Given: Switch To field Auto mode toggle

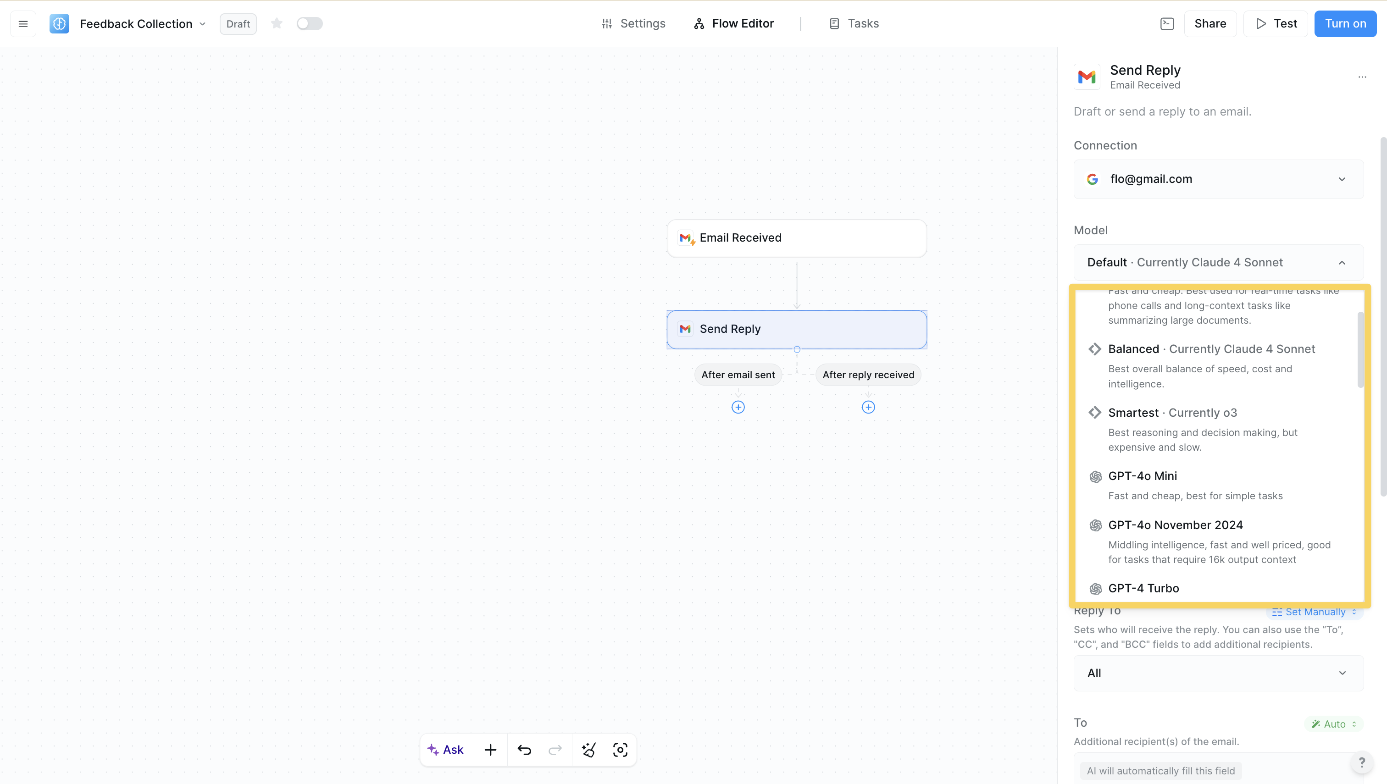Looking at the screenshot, I should pyautogui.click(x=1334, y=723).
